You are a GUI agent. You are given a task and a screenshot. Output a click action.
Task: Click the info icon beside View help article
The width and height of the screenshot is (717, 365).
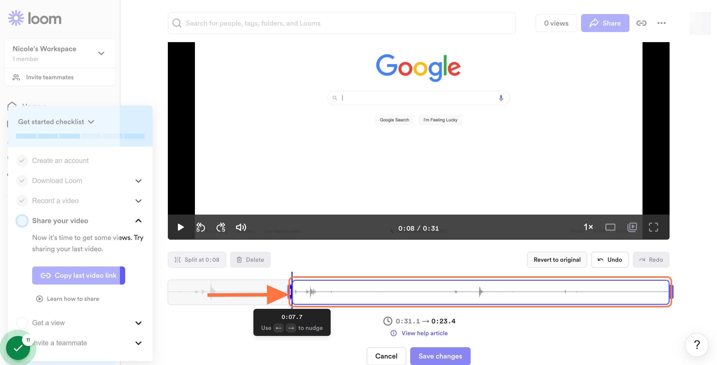pyautogui.click(x=393, y=333)
